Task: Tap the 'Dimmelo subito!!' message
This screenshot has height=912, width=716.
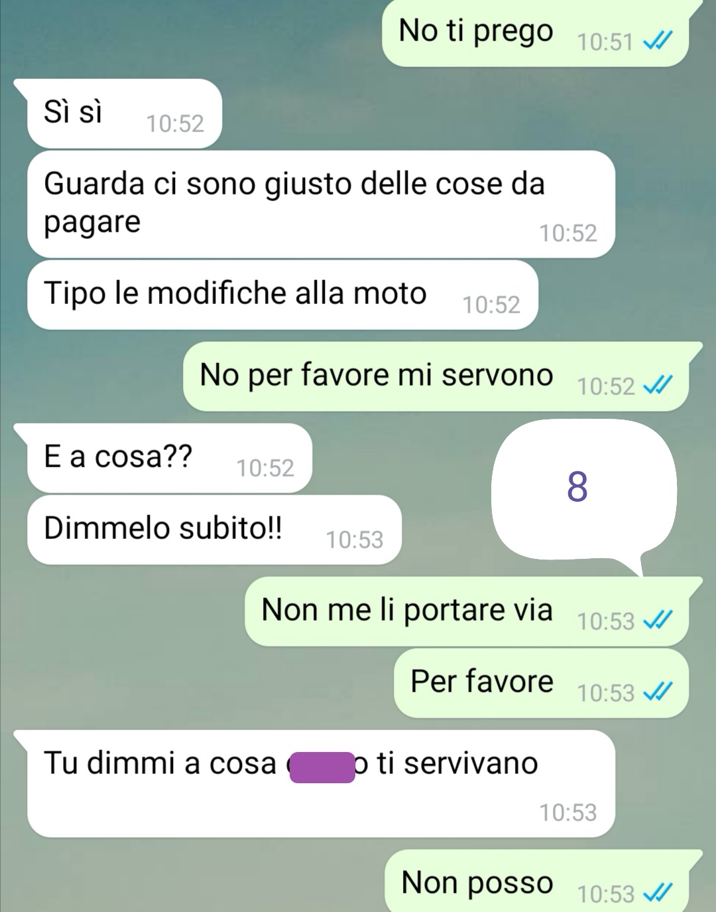Action: tap(214, 530)
